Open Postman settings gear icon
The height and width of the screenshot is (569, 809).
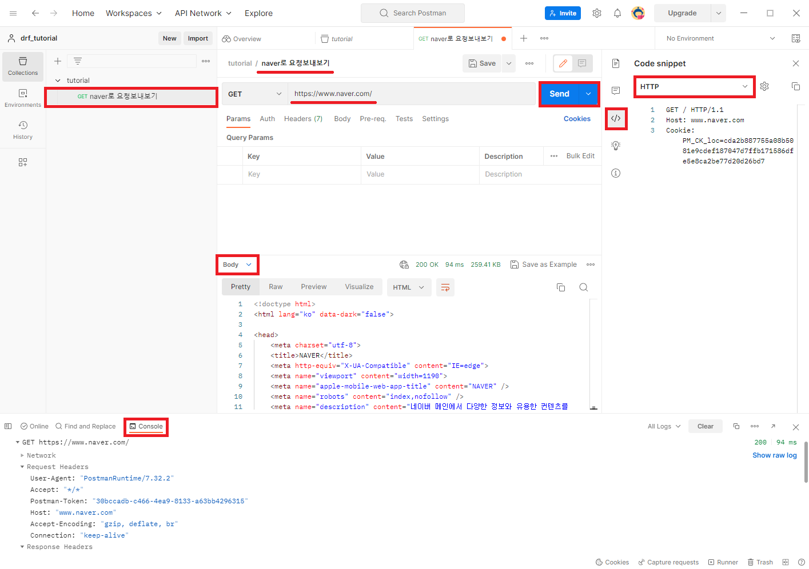pyautogui.click(x=597, y=13)
